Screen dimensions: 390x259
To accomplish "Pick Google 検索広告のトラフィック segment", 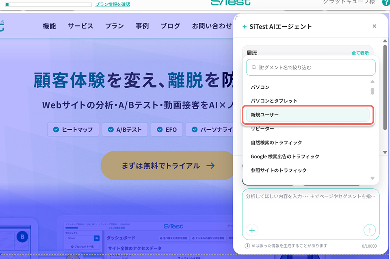I will [285, 157].
